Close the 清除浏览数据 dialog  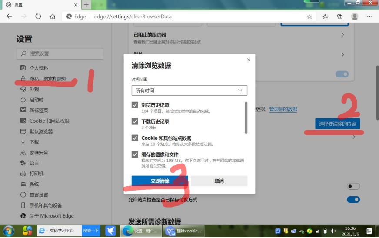(249, 60)
